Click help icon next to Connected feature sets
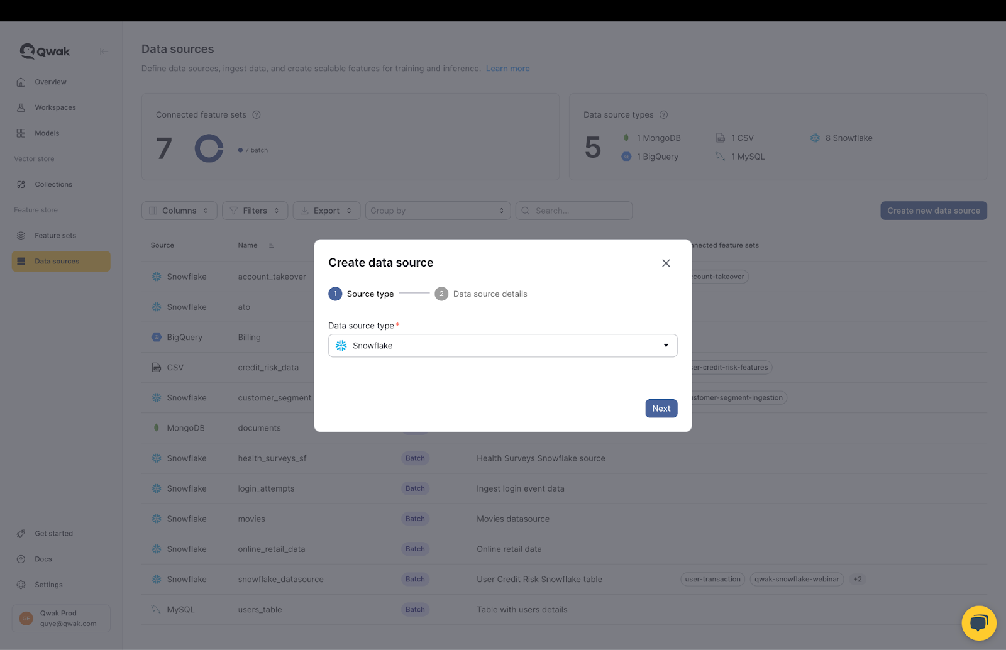 (x=257, y=115)
